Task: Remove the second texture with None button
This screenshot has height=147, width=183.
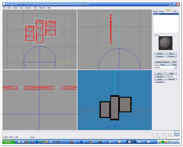Action: [175, 65]
